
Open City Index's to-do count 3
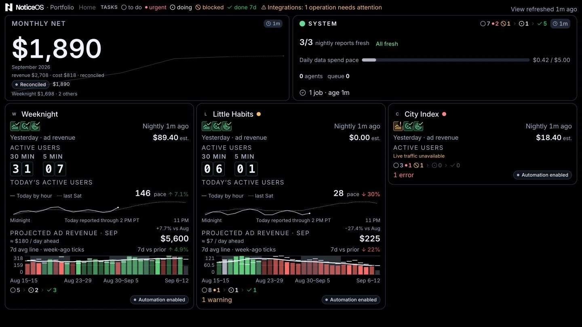[x=399, y=165]
